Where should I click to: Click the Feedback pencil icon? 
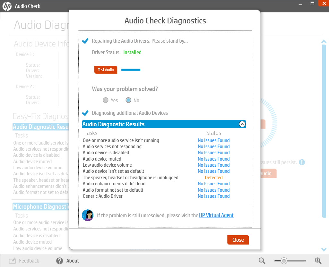tap(12, 261)
